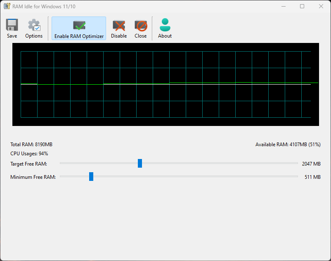Image resolution: width=331 pixels, height=261 pixels.
Task: Click the 2047 MB target value label
Action: (x=312, y=164)
